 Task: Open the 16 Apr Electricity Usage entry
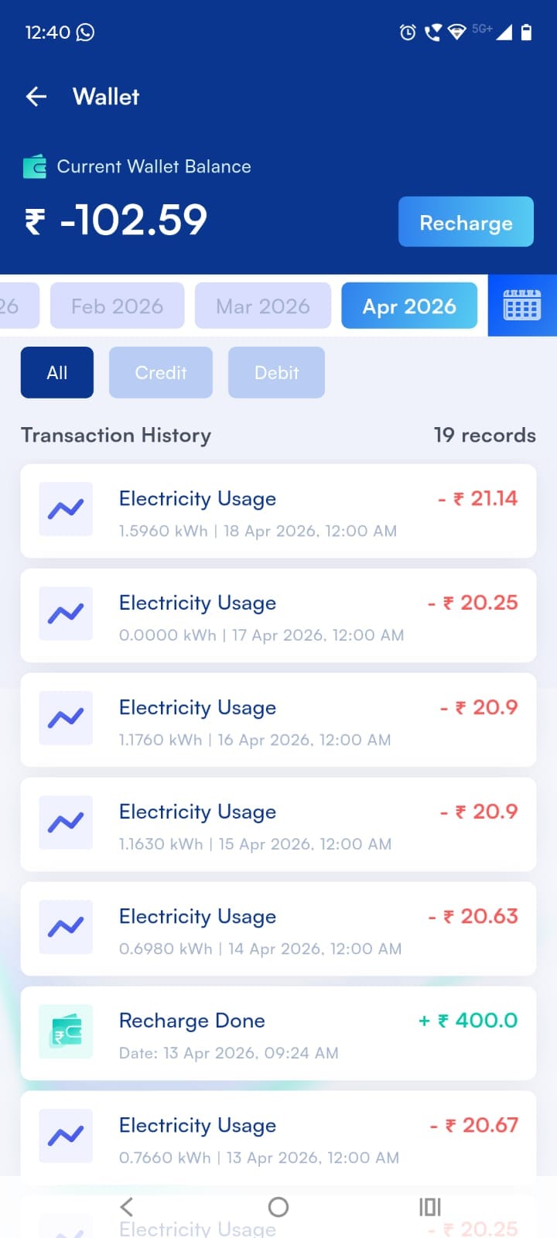coord(278,720)
